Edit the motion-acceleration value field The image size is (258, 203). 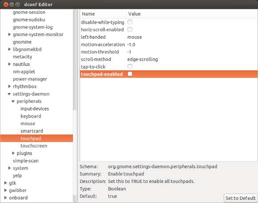[131, 45]
